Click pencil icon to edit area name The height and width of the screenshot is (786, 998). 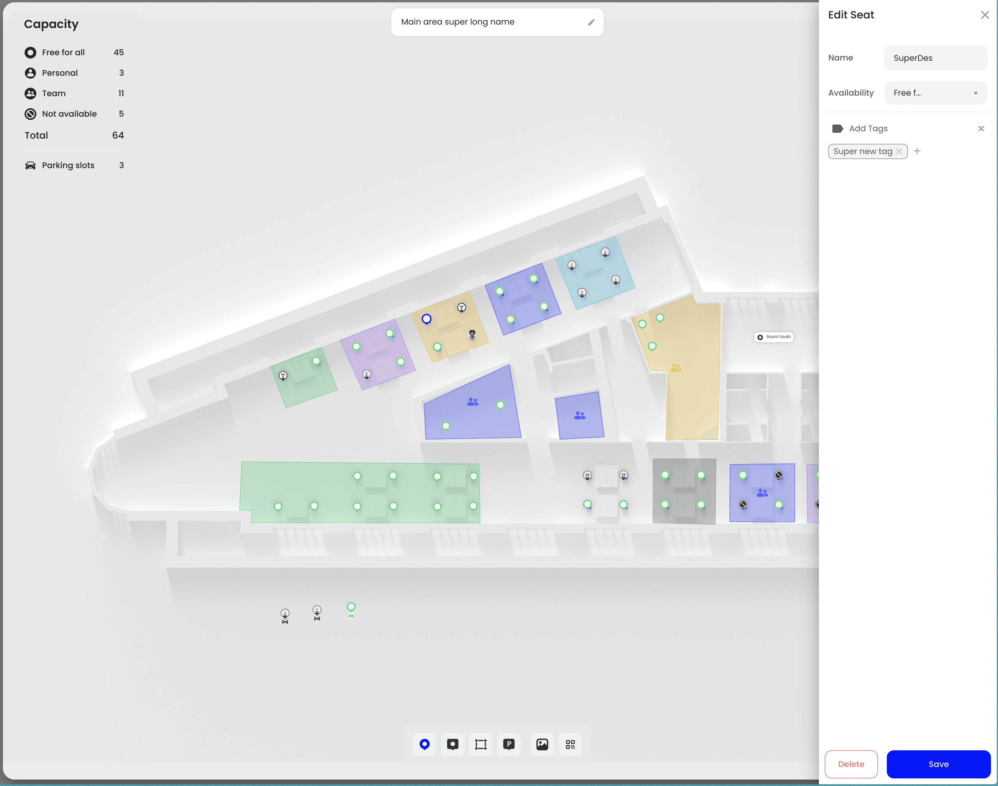(591, 22)
